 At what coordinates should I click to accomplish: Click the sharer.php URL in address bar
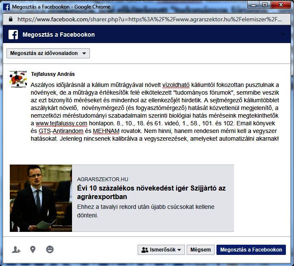coord(150,19)
